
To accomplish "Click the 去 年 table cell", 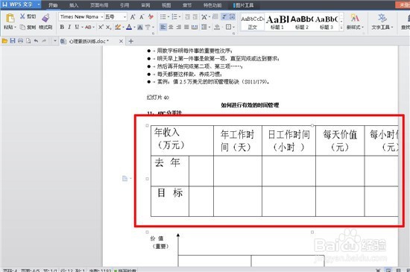I will click(x=170, y=171).
